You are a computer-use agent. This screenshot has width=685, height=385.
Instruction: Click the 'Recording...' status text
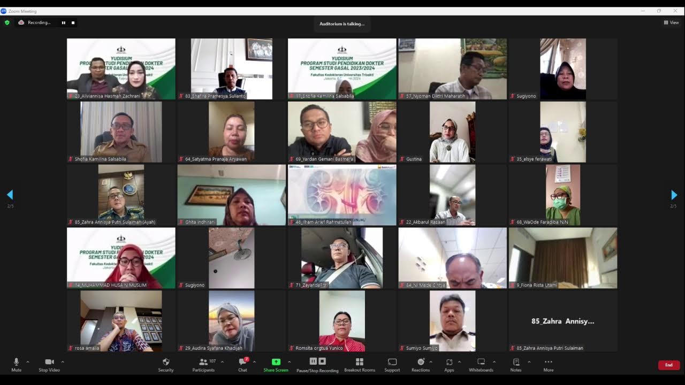(x=39, y=22)
